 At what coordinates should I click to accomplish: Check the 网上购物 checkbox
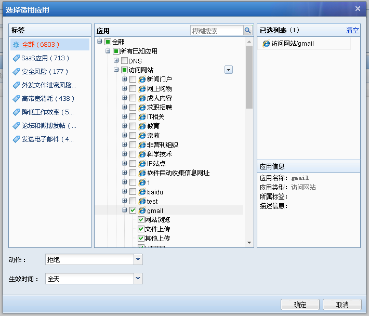click(x=133, y=89)
